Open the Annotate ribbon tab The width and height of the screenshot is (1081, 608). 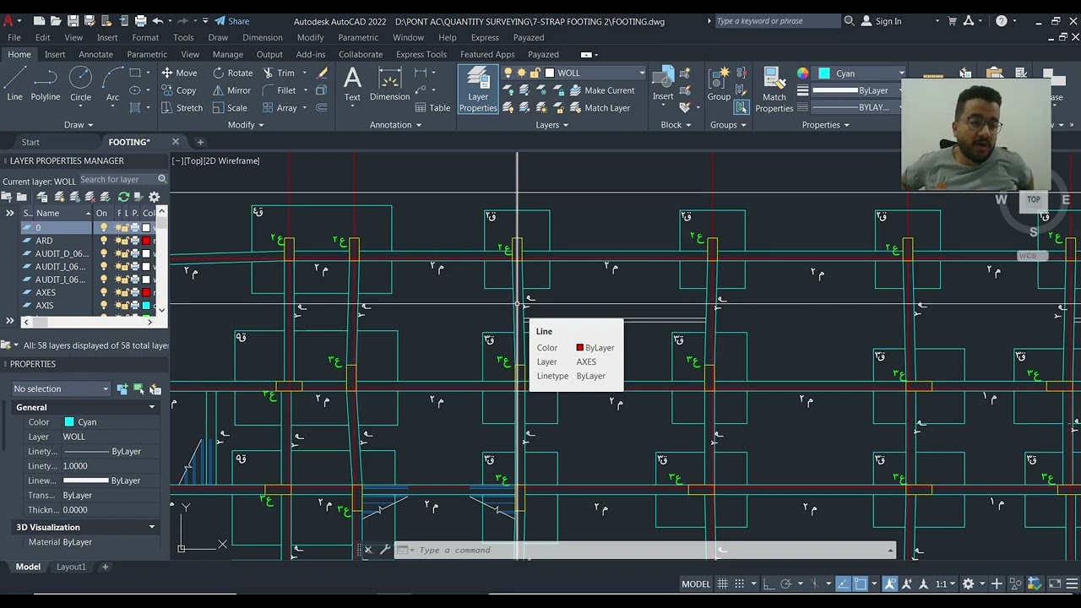pos(95,54)
